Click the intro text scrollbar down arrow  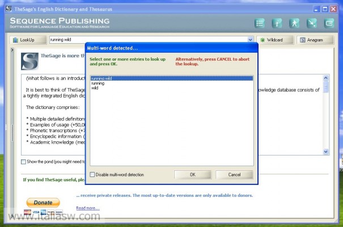[325, 152]
